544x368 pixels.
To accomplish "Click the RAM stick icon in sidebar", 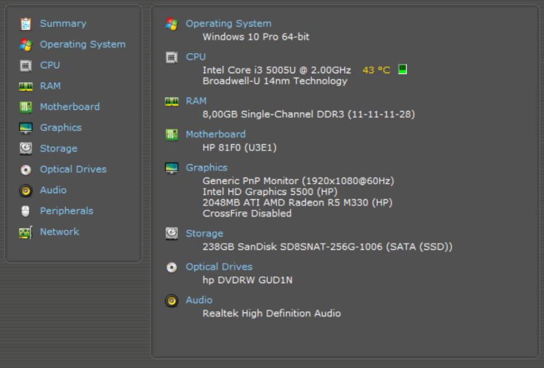I will pyautogui.click(x=25, y=86).
